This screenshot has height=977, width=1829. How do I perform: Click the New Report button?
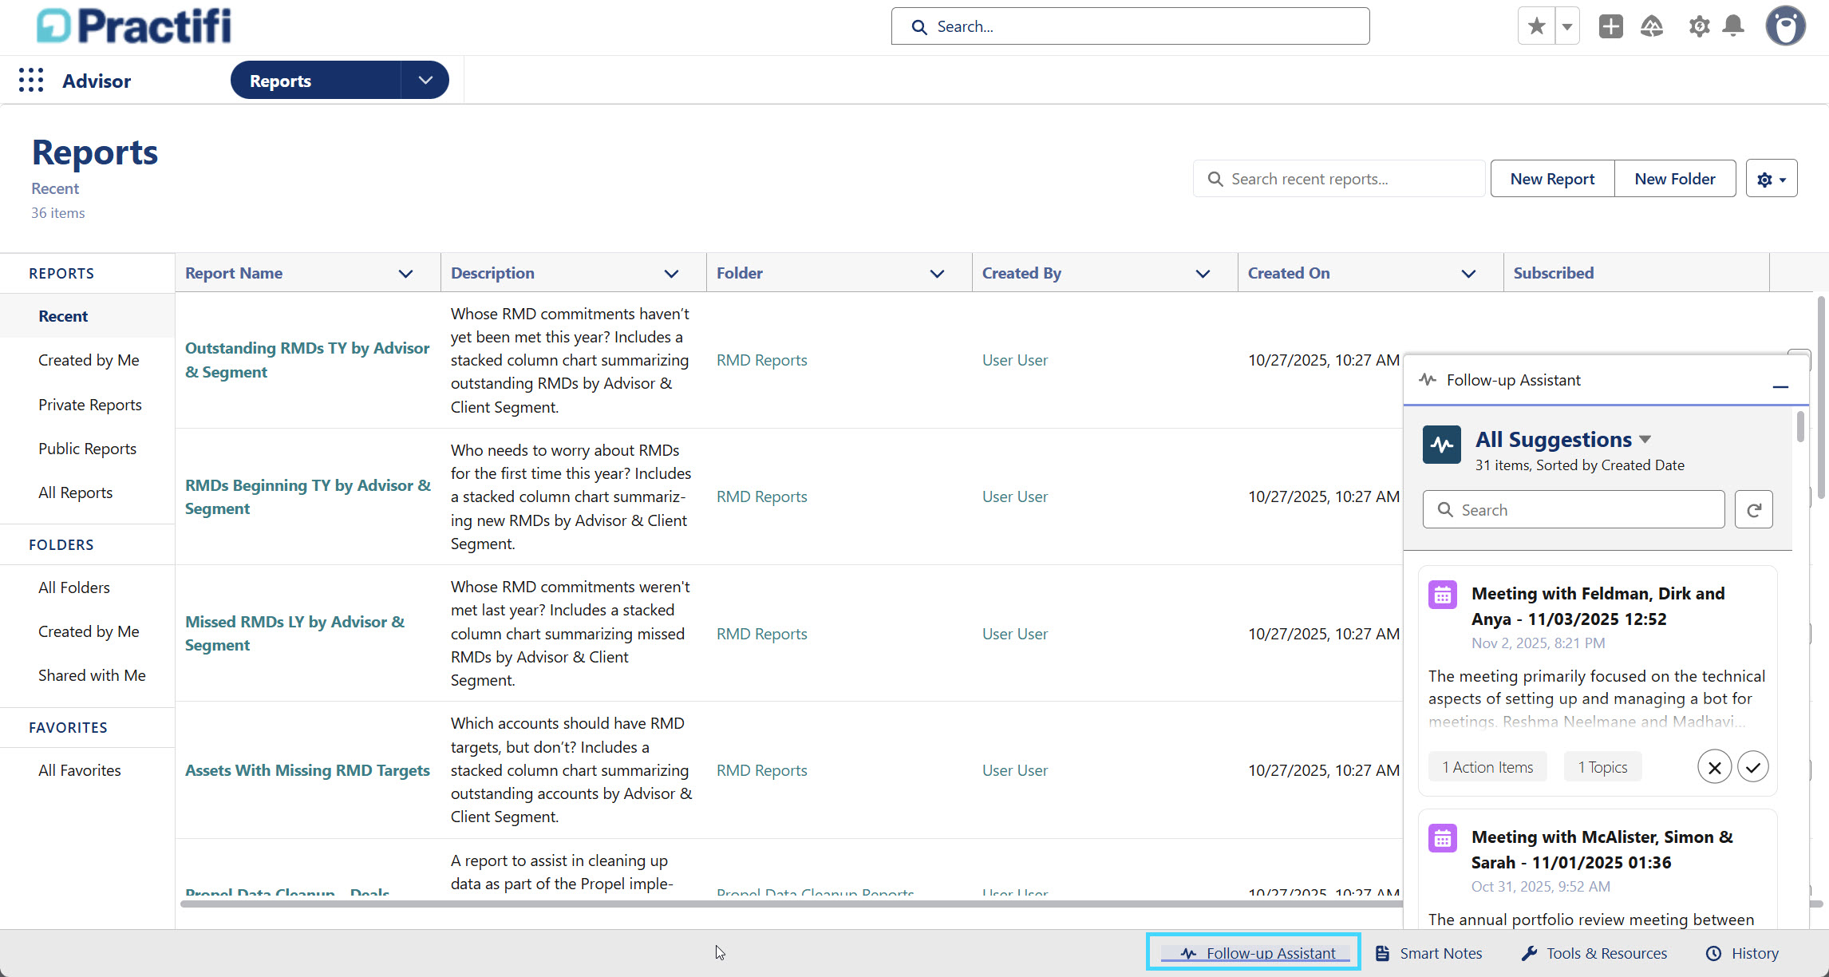(1552, 179)
